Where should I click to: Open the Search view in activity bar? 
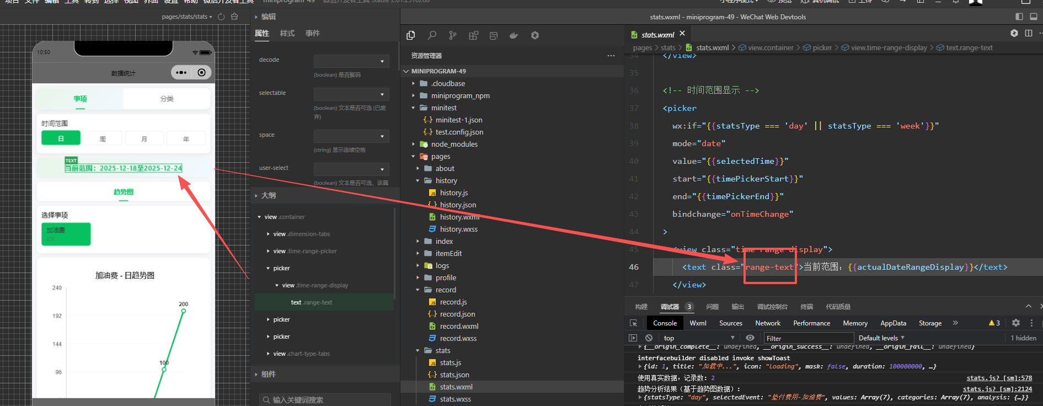tap(432, 35)
